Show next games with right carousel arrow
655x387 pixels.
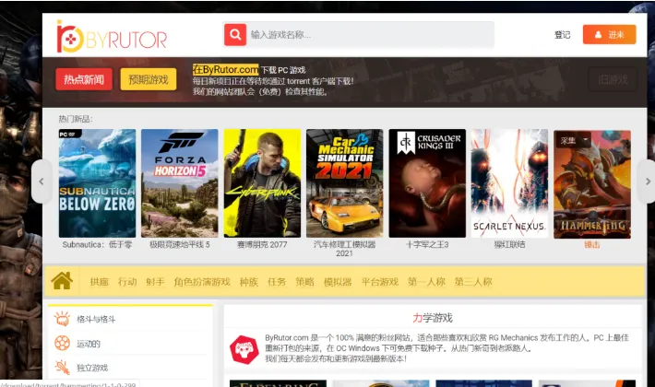[647, 182]
